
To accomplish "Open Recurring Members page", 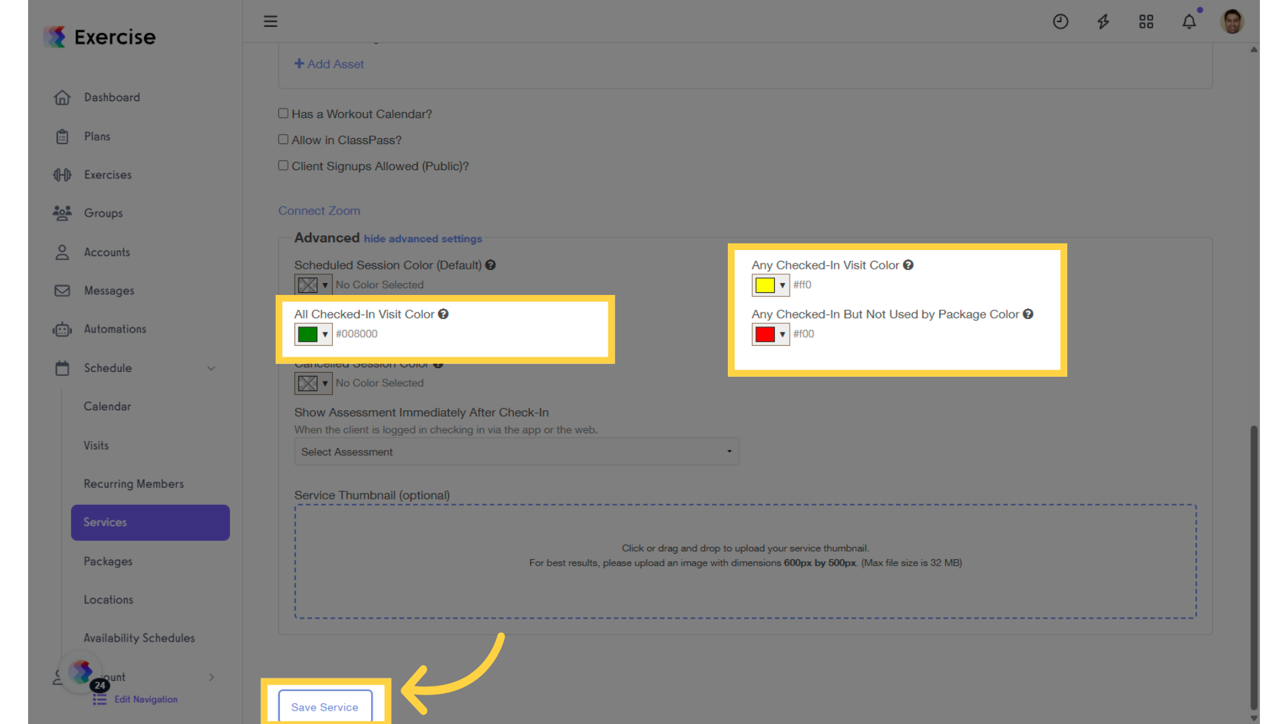I will point(133,483).
